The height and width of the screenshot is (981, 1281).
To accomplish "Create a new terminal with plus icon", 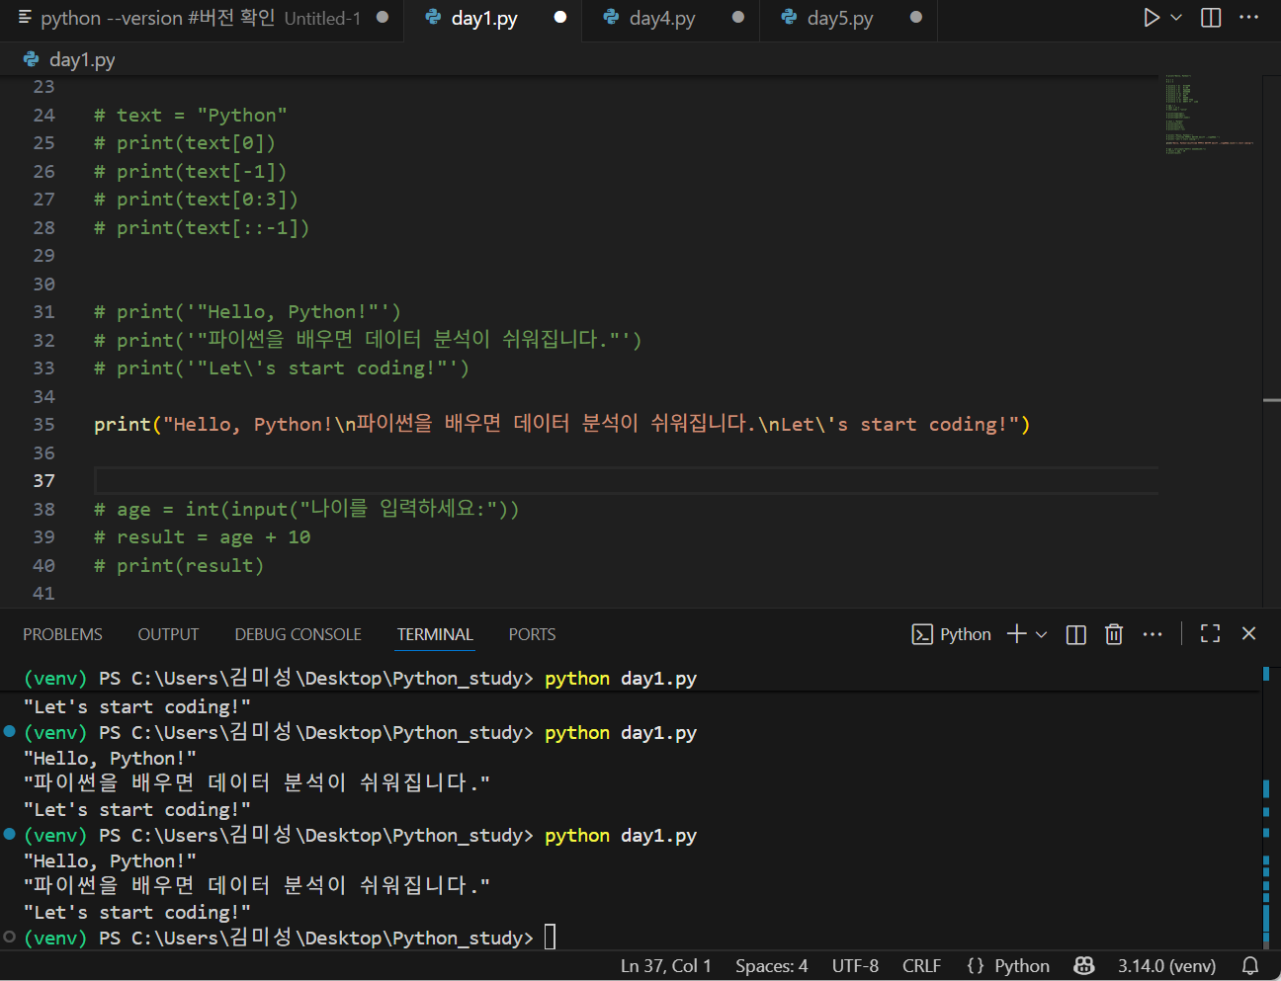I will pos(1016,634).
